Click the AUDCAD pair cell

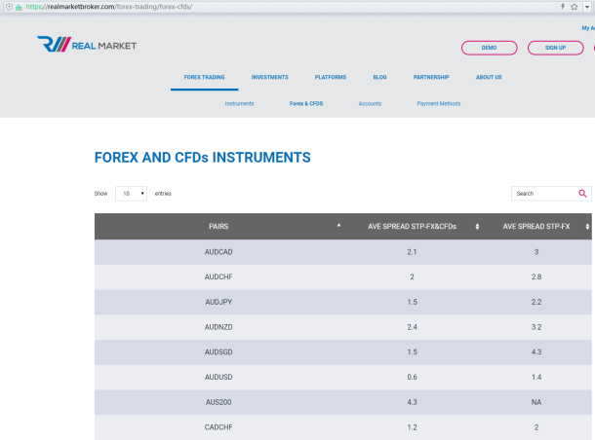tap(218, 252)
